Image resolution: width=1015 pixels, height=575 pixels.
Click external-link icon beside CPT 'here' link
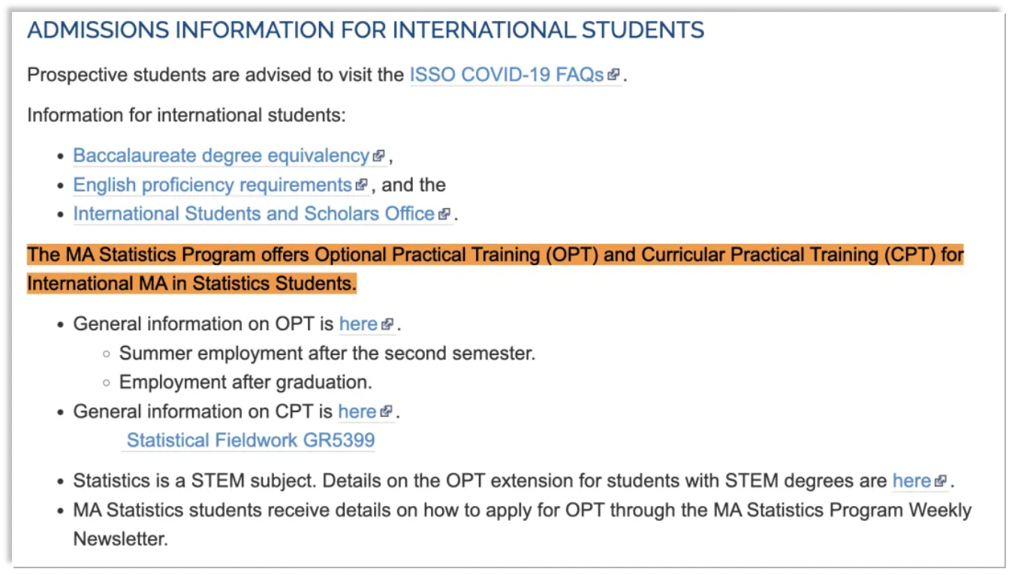click(x=387, y=411)
